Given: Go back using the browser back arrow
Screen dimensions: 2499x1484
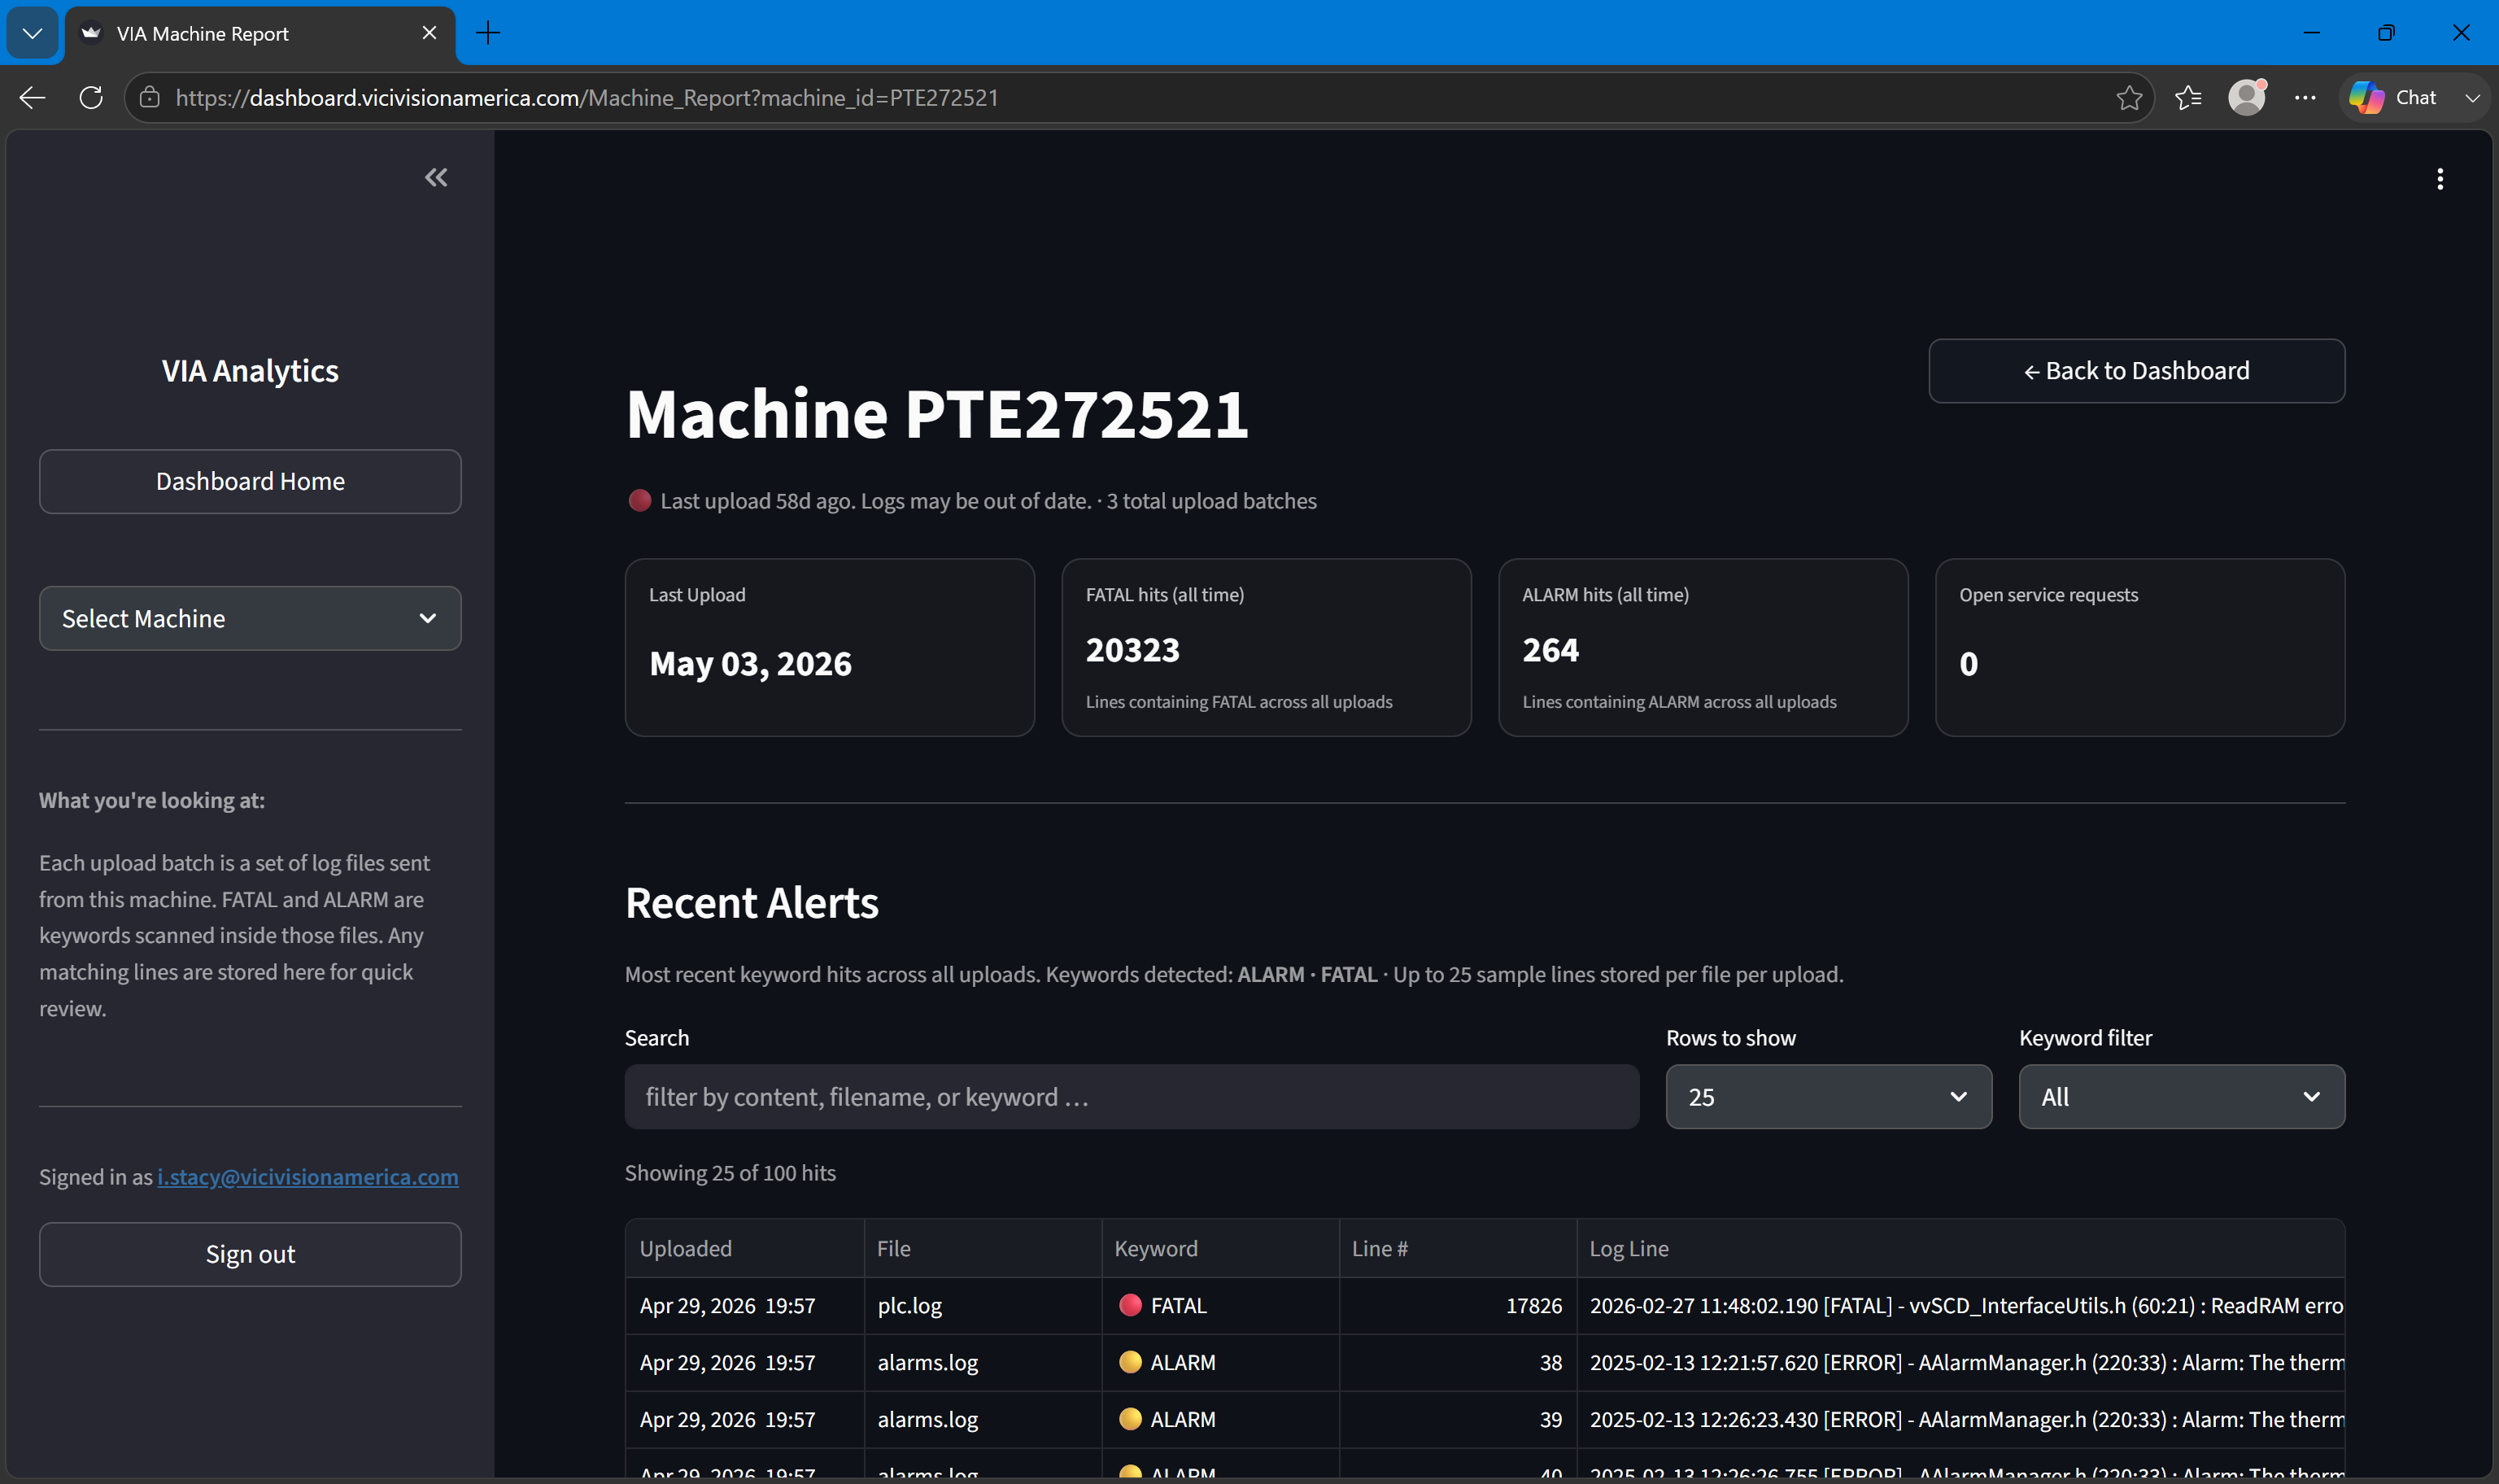Looking at the screenshot, I should pos(33,97).
